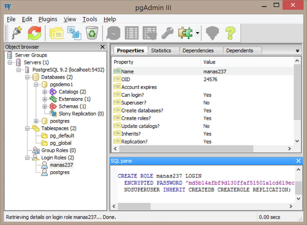Screen dimensions: 307x225
Task: Expand the Catalogs (2) node
Action: click(x=45, y=92)
